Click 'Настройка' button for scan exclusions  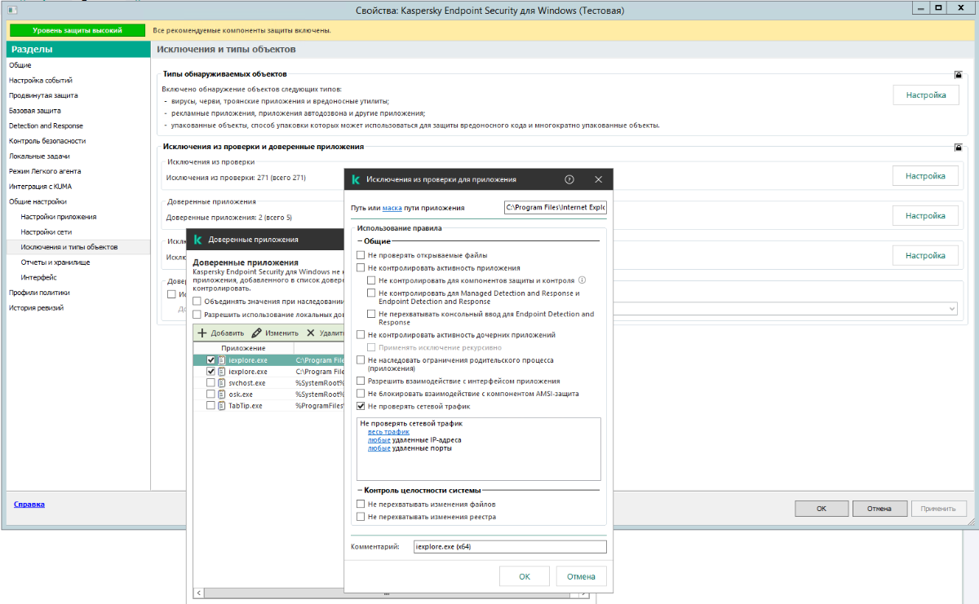[925, 175]
